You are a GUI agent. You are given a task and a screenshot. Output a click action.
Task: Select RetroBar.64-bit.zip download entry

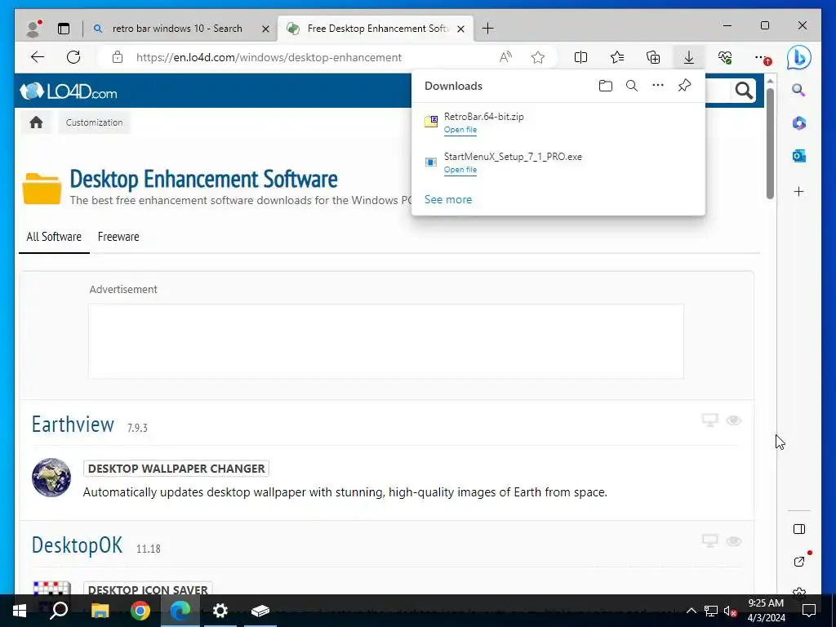pyautogui.click(x=558, y=122)
